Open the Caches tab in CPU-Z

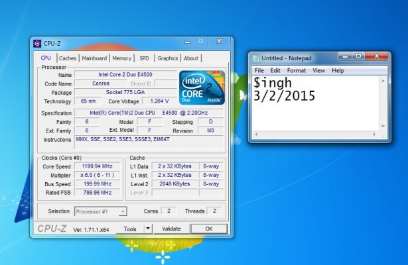[x=68, y=58]
